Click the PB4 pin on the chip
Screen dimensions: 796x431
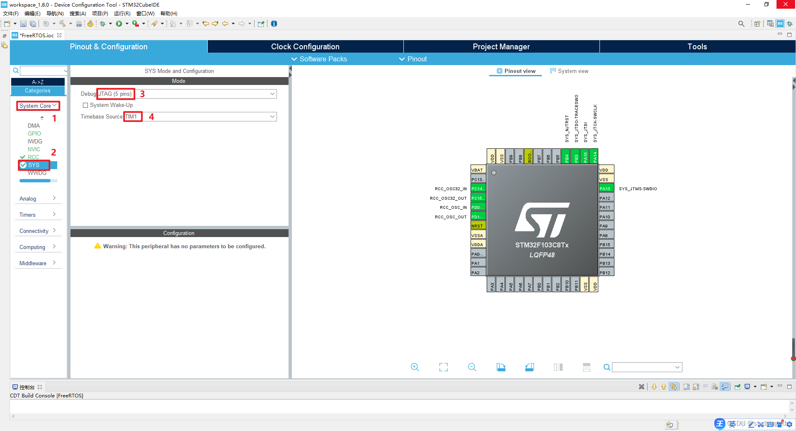[567, 157]
